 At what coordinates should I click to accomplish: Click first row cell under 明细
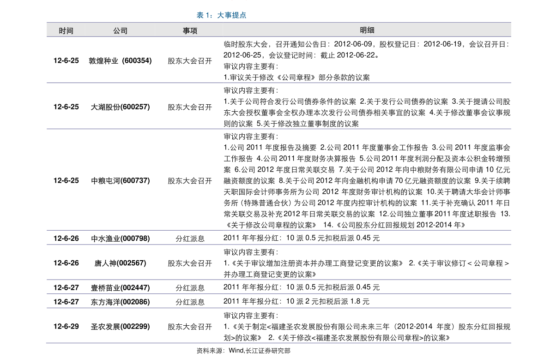tap(367, 60)
